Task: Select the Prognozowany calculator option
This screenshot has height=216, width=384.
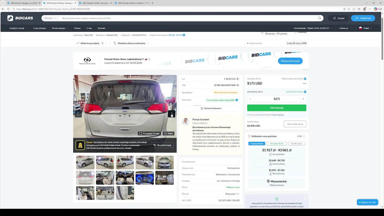Action: coord(257,143)
